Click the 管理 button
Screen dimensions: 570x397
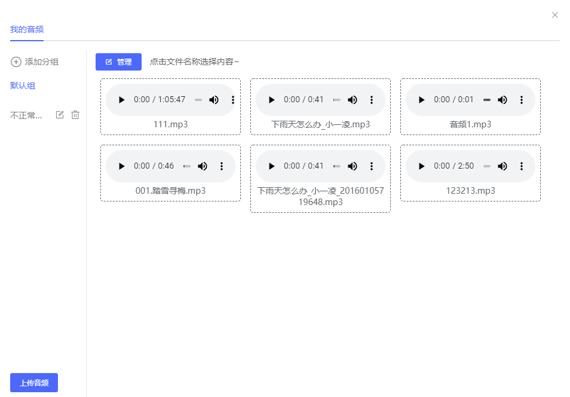pyautogui.click(x=118, y=62)
